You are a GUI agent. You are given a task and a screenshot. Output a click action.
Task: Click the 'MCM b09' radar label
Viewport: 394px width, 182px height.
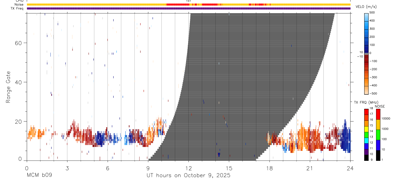39,176
